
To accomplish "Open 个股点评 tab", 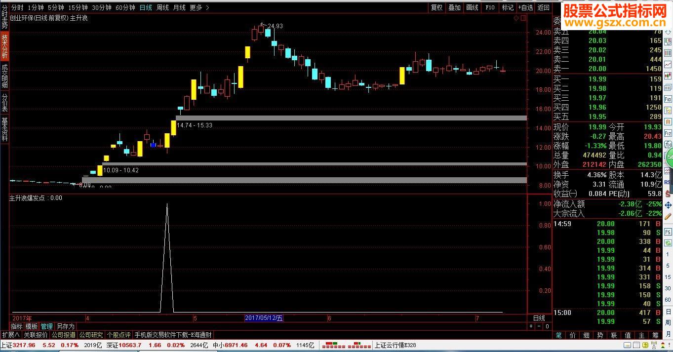I will [x=119, y=335].
